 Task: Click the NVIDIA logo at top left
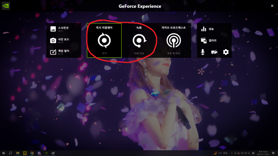tap(6, 6)
